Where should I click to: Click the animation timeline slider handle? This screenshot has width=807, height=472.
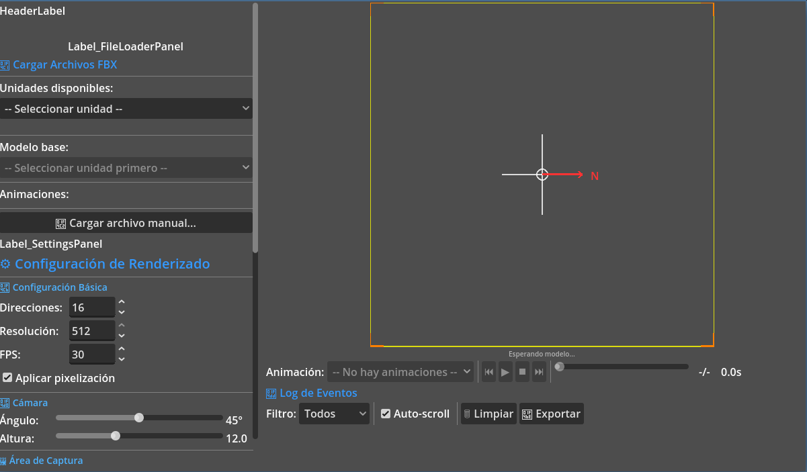coord(559,367)
